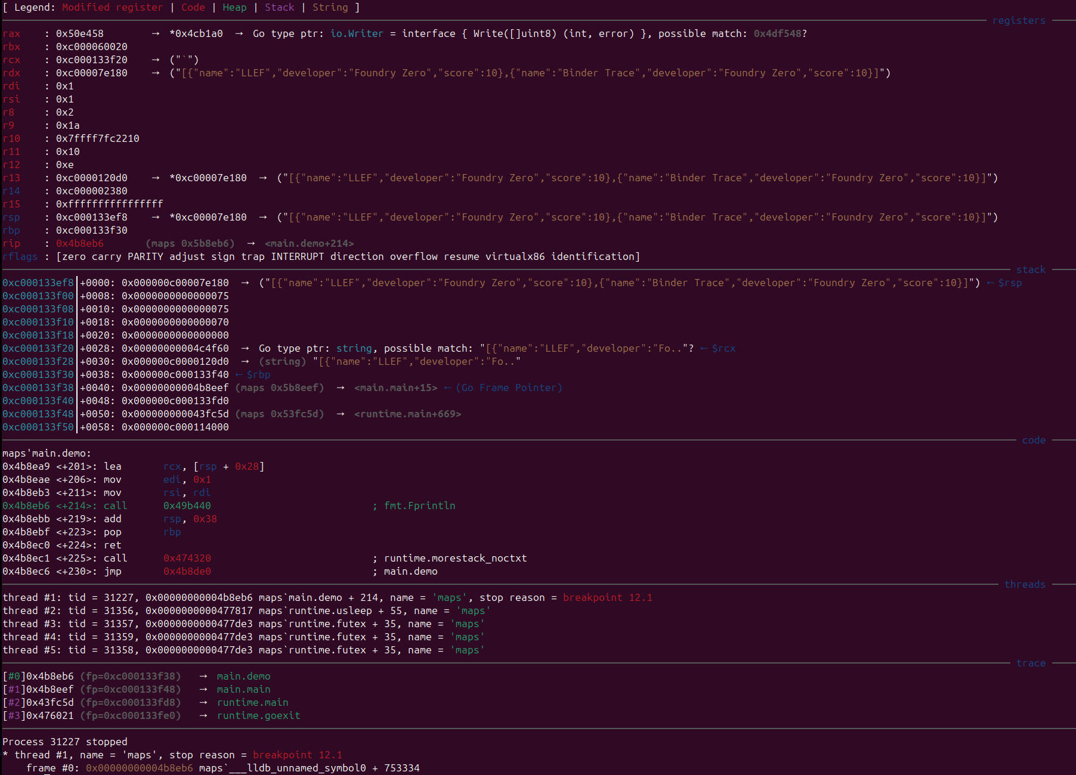Click the 'trace' section header
1076x775 pixels.
pos(1030,663)
